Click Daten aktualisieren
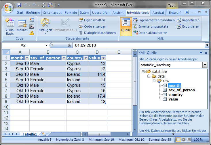Viewport: 211px width, 145px height. click(150, 33)
